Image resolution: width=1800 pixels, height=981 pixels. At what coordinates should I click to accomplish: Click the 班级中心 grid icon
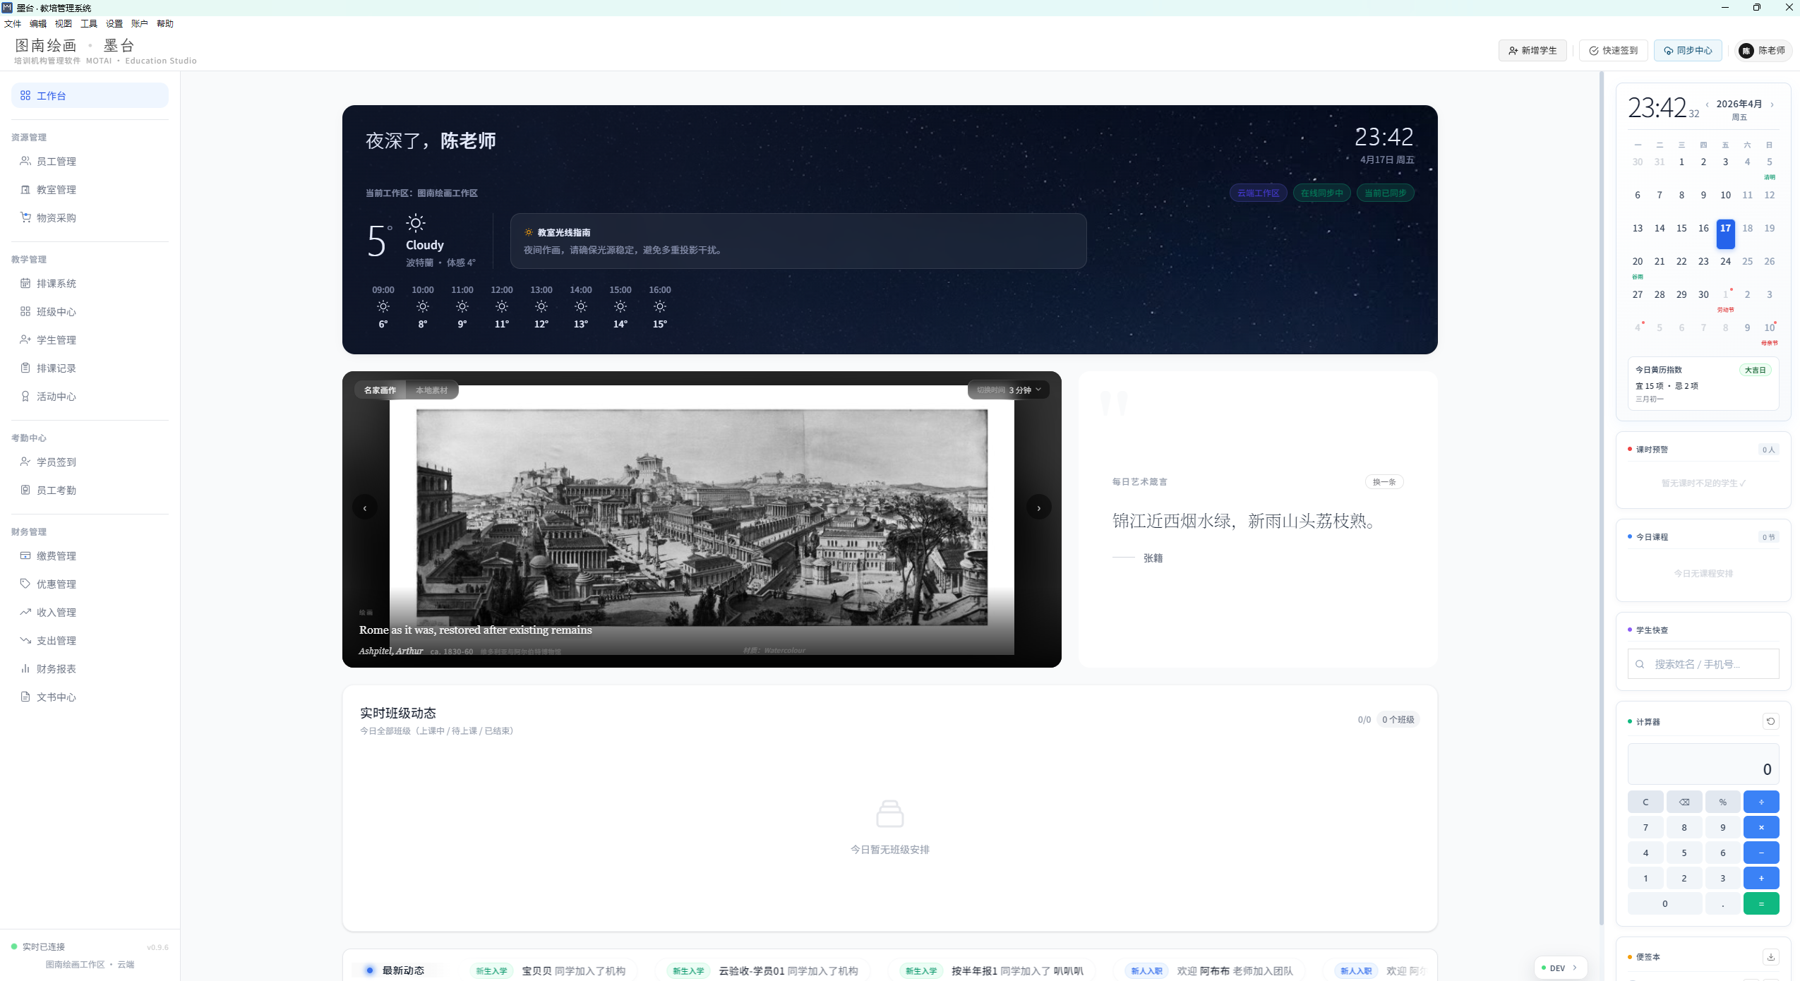25,311
